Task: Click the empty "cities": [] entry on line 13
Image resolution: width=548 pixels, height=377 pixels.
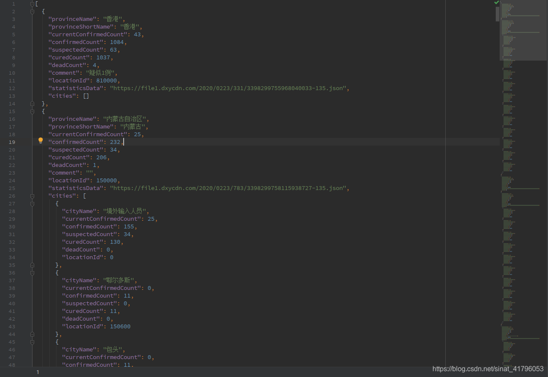Action: coord(69,96)
